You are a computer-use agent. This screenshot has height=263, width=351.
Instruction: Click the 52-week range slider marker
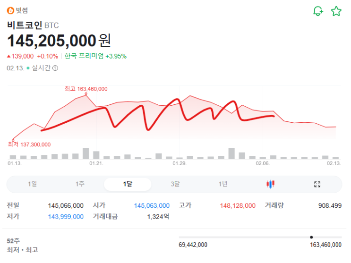(x=311, y=237)
